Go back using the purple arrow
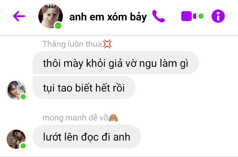The image size is (238, 157). 19,16
